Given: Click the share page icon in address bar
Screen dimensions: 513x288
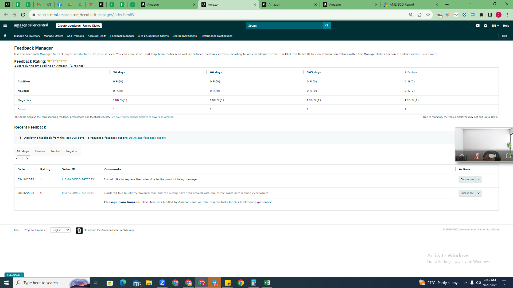Looking at the screenshot, I should pyautogui.click(x=419, y=15).
